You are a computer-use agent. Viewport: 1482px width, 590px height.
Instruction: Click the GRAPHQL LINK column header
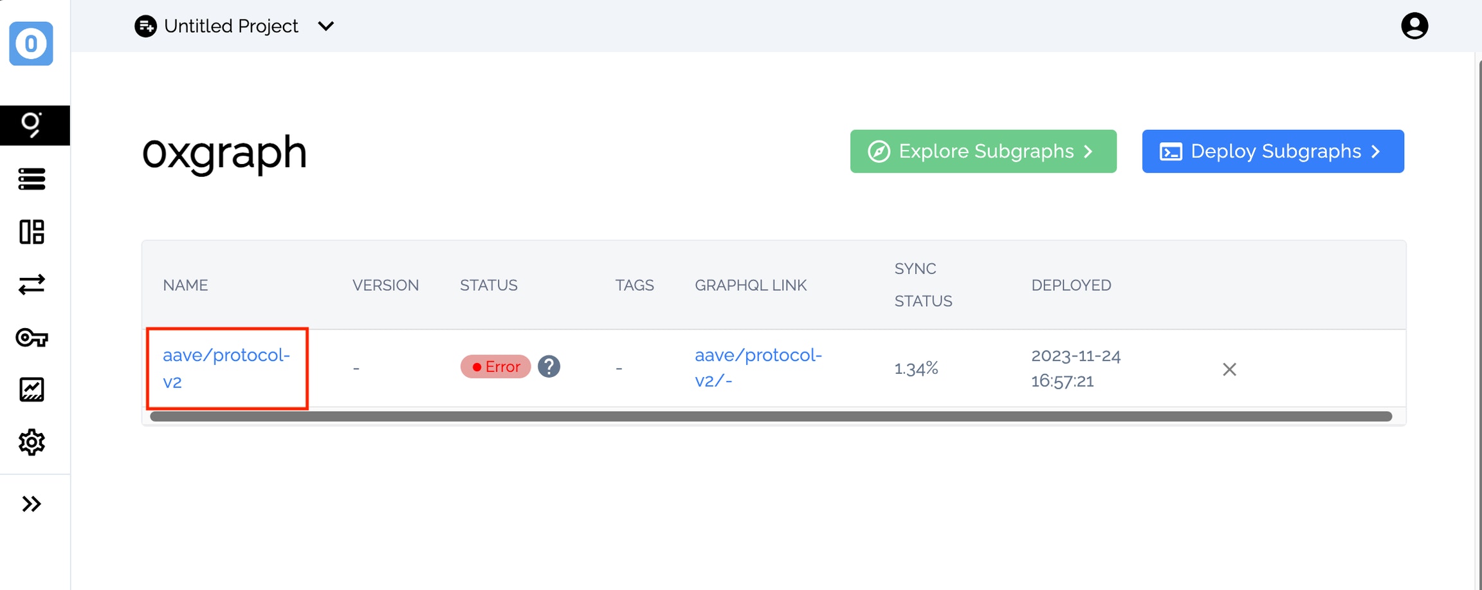tap(751, 285)
